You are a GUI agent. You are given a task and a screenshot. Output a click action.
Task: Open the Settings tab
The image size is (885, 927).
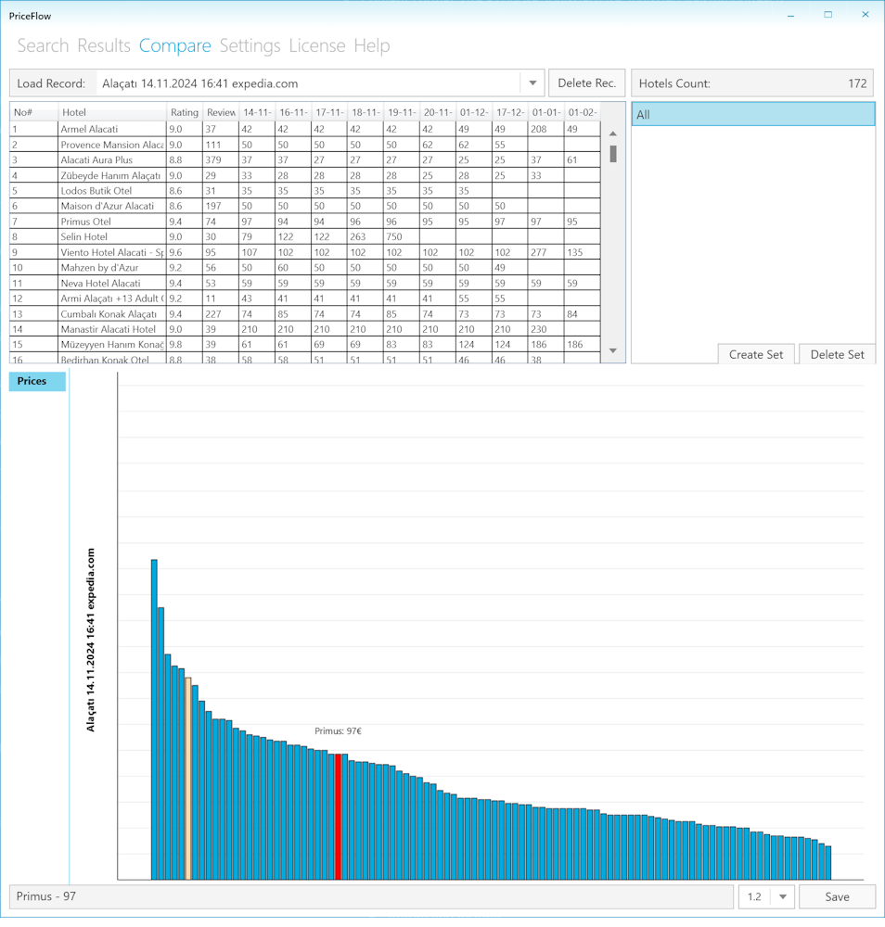click(250, 45)
